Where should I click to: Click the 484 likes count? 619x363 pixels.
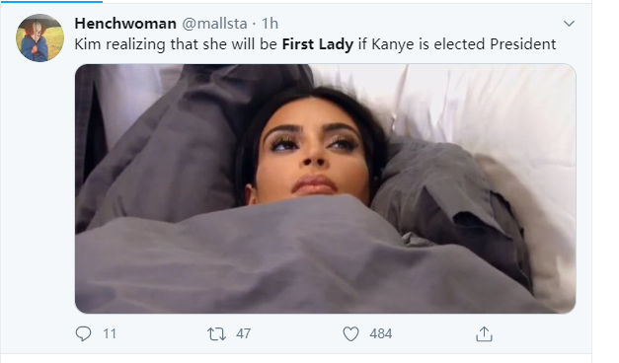click(x=380, y=333)
